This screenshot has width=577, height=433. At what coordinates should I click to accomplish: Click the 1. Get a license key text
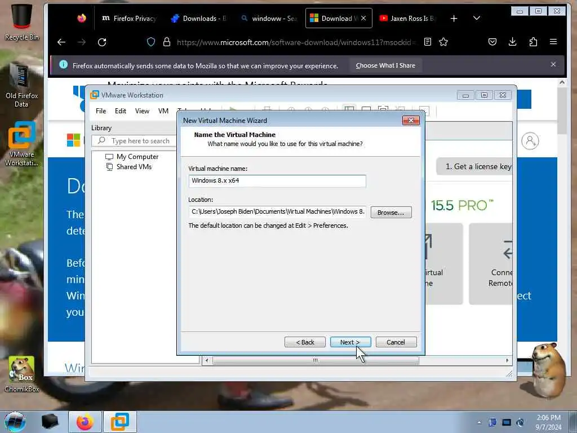tap(478, 166)
